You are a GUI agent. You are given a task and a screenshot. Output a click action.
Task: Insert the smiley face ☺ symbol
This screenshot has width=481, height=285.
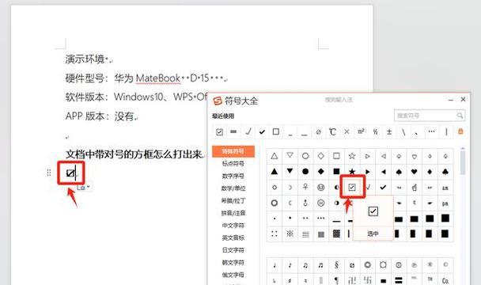[x=321, y=188]
